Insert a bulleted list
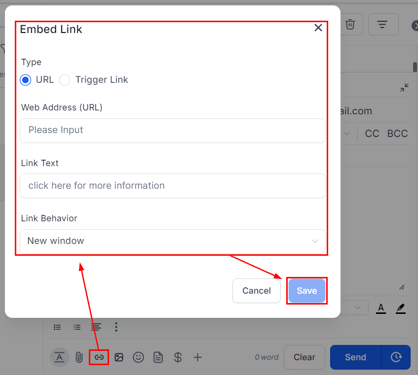Screen dimensions: 418x375 (57, 327)
